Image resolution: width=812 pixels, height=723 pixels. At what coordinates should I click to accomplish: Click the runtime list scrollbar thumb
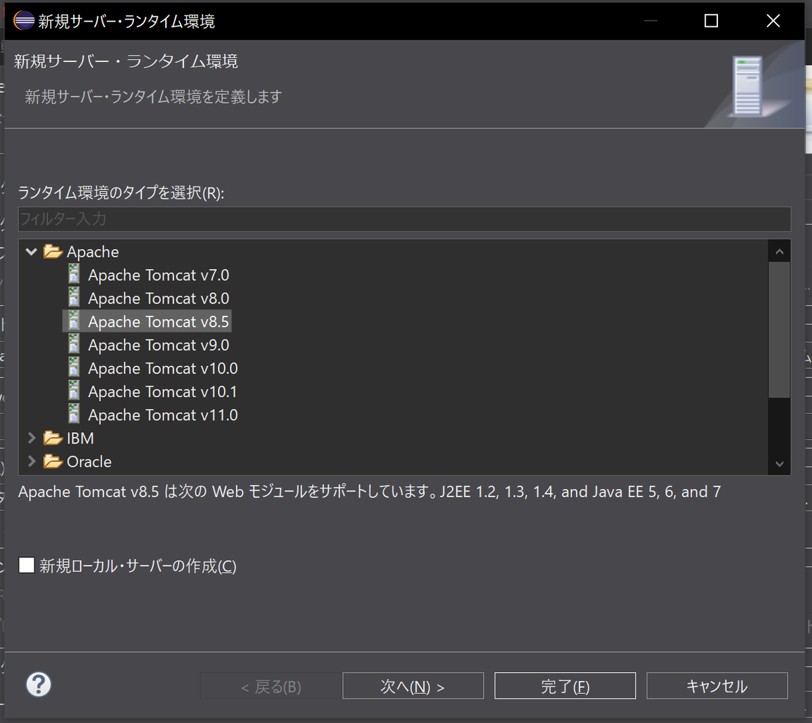(780, 330)
